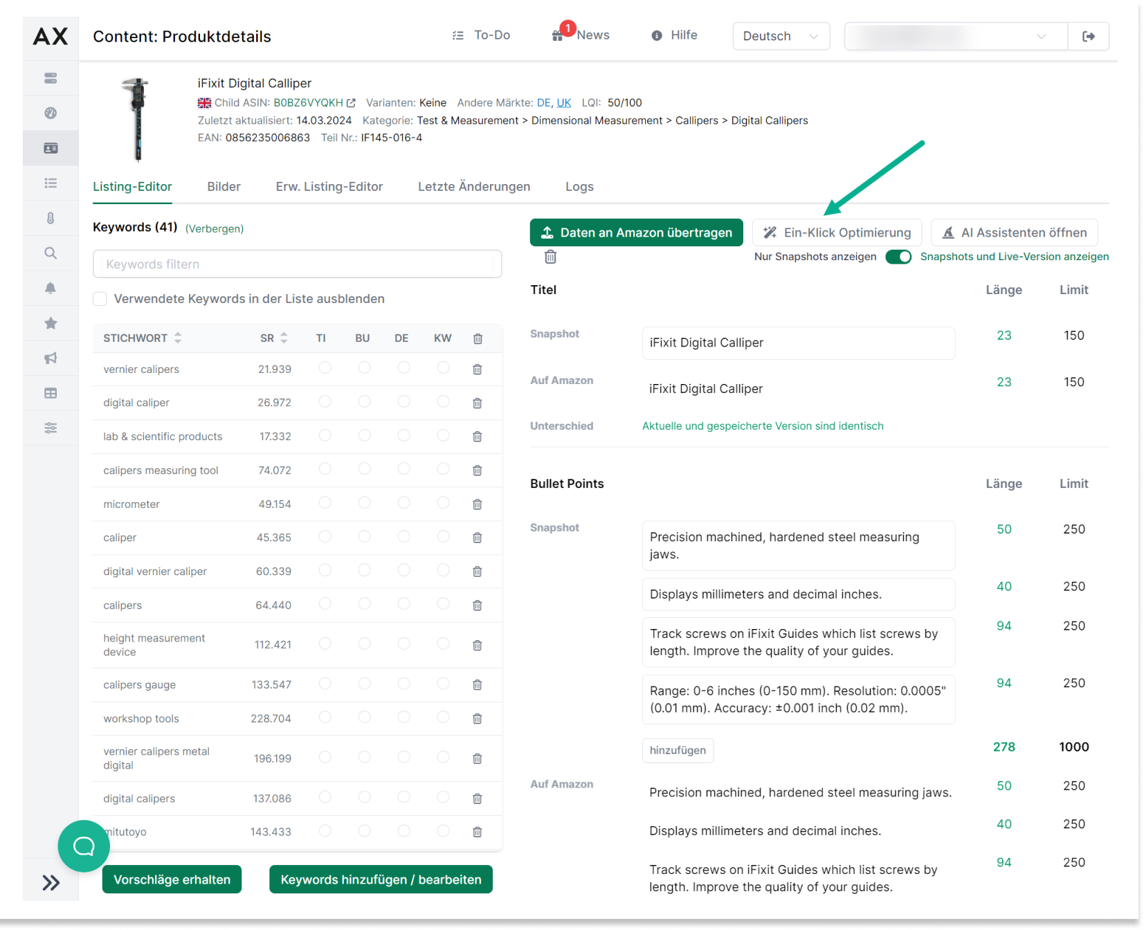Image resolution: width=1144 pixels, height=930 pixels.
Task: Open the dashboard gauge sidebar icon
Action: [x=51, y=113]
